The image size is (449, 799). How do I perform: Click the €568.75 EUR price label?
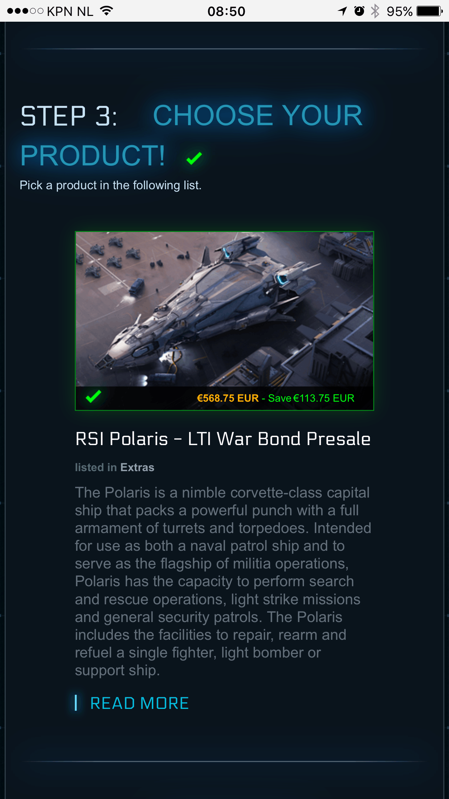(227, 398)
